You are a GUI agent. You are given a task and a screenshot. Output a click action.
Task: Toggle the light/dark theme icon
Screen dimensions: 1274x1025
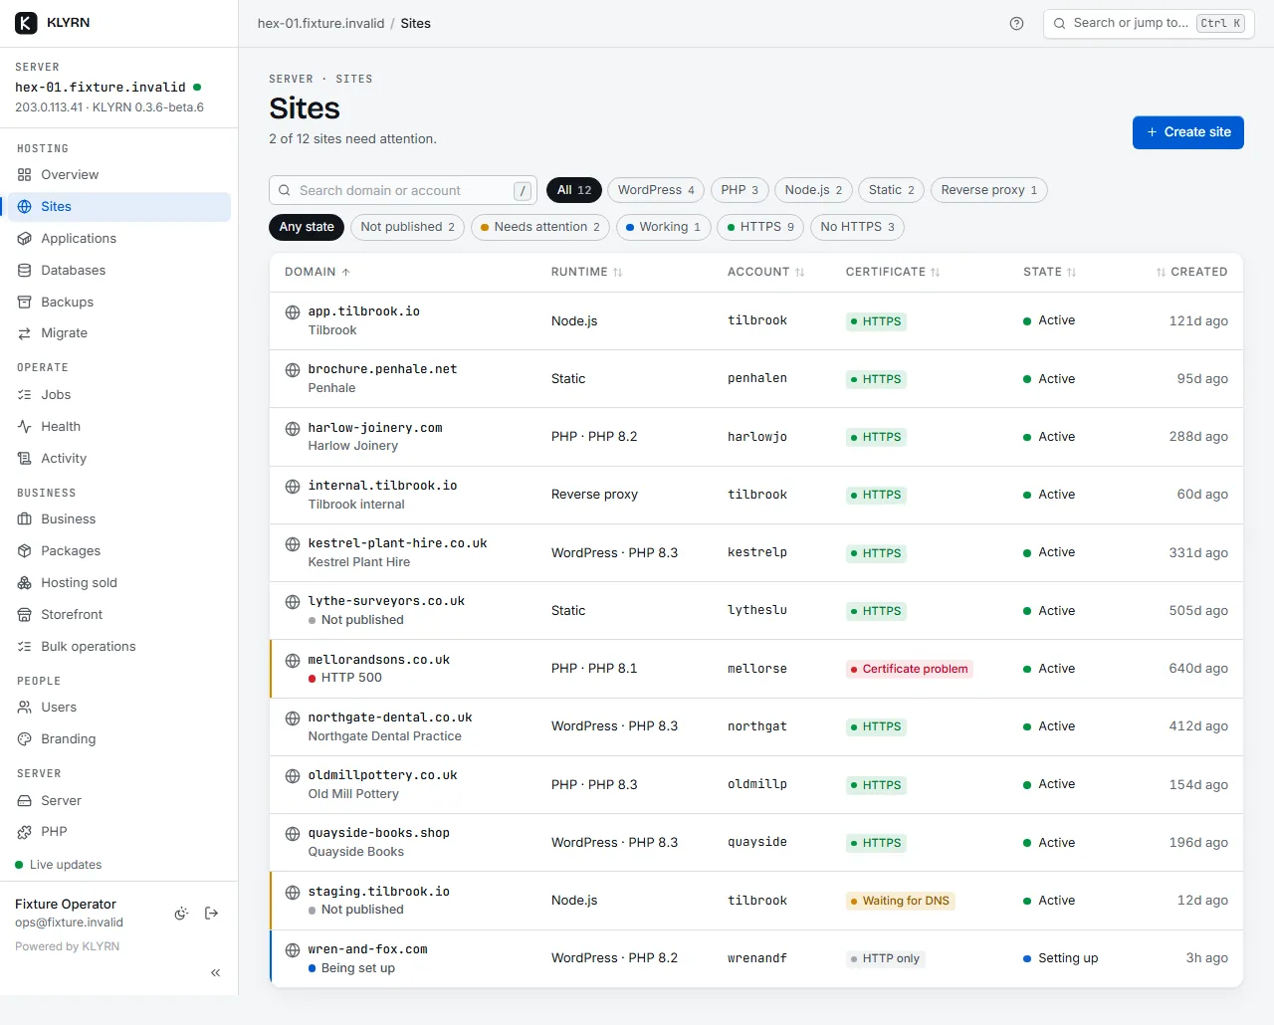[x=181, y=914]
